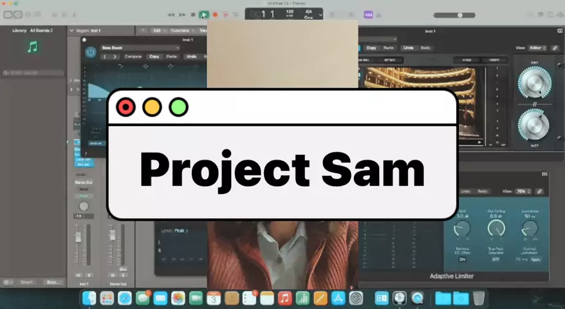The image size is (565, 309).
Task: Click the Dry knob in reverb plugin
Action: 534,82
